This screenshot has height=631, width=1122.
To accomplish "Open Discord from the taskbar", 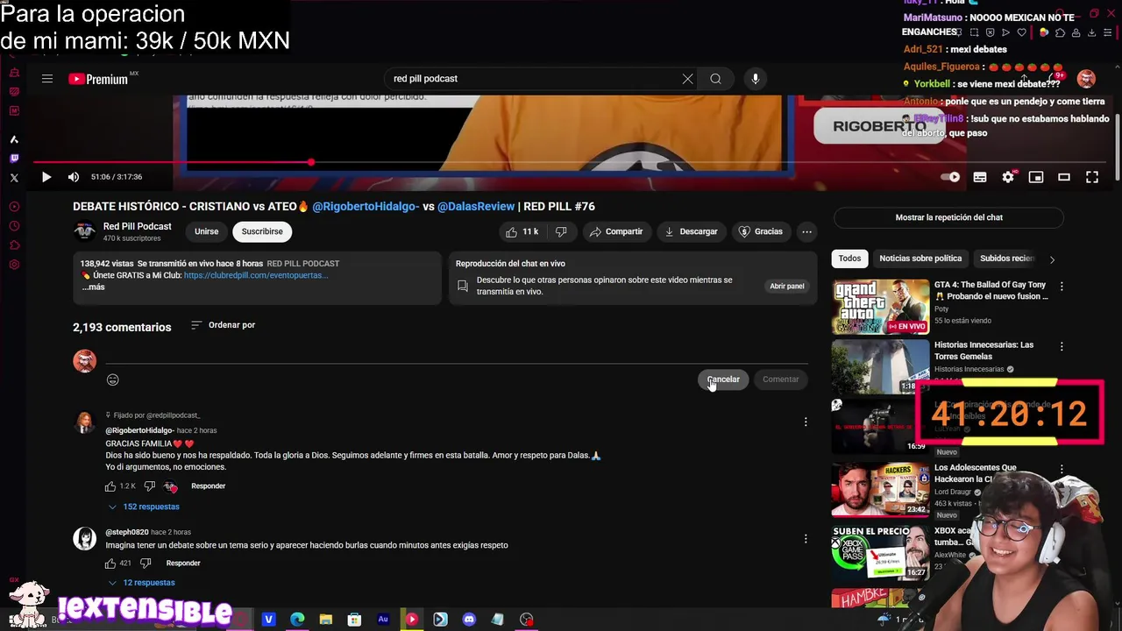I will tap(469, 620).
